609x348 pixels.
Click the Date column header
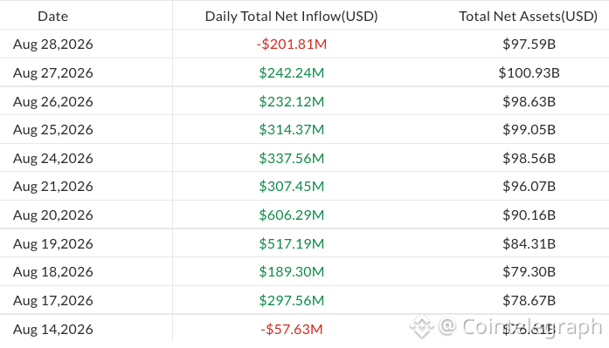coord(52,17)
